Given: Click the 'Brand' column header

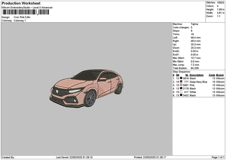Looking at the screenshot, I should (x=220, y=75).
